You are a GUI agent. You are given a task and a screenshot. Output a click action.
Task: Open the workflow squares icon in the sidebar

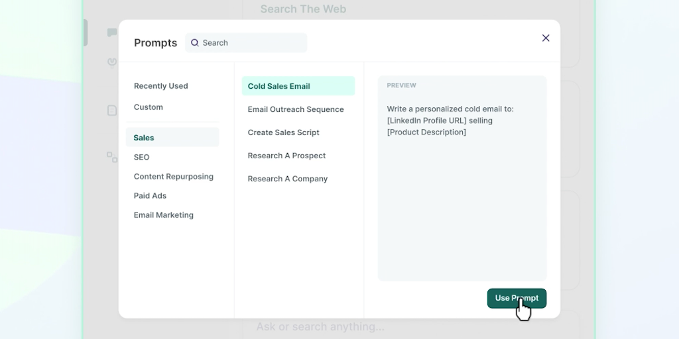pyautogui.click(x=112, y=157)
